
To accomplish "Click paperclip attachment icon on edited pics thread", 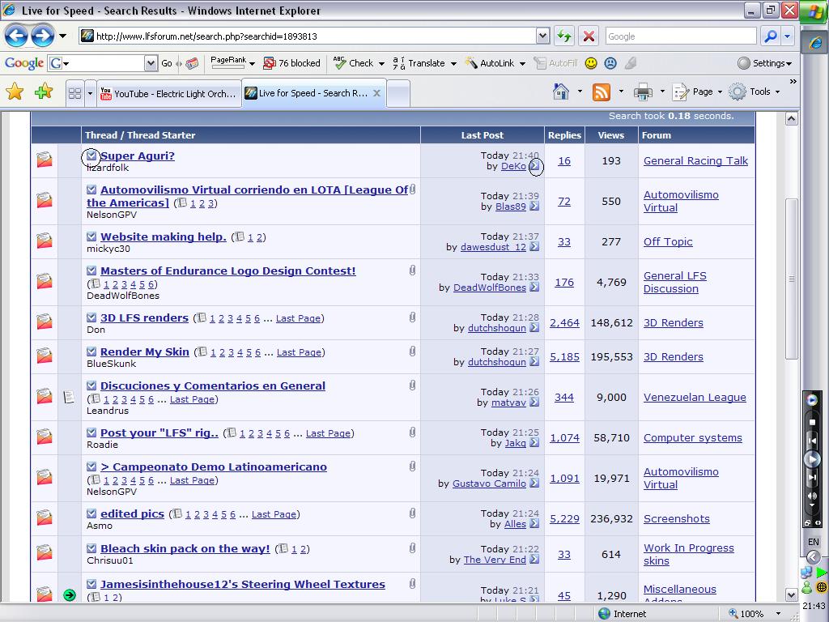I will (x=412, y=513).
